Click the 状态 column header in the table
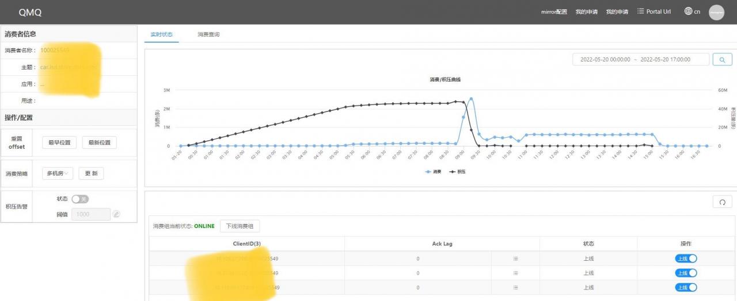Screen dimensions: 737x301 (x=588, y=244)
